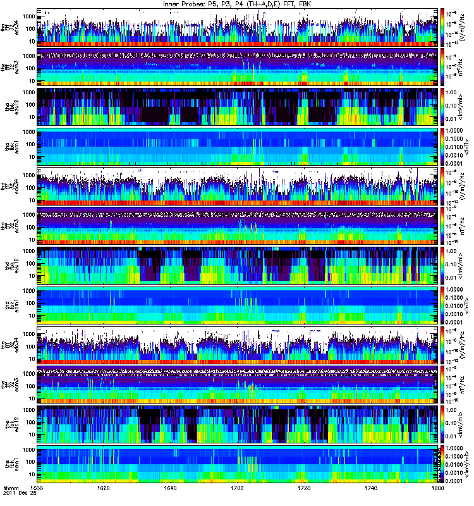Click the color bar of the fbk scm1 panel

coord(442,464)
